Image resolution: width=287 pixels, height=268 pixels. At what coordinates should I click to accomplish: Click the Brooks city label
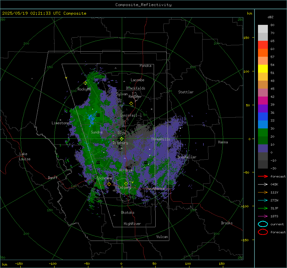(227, 223)
